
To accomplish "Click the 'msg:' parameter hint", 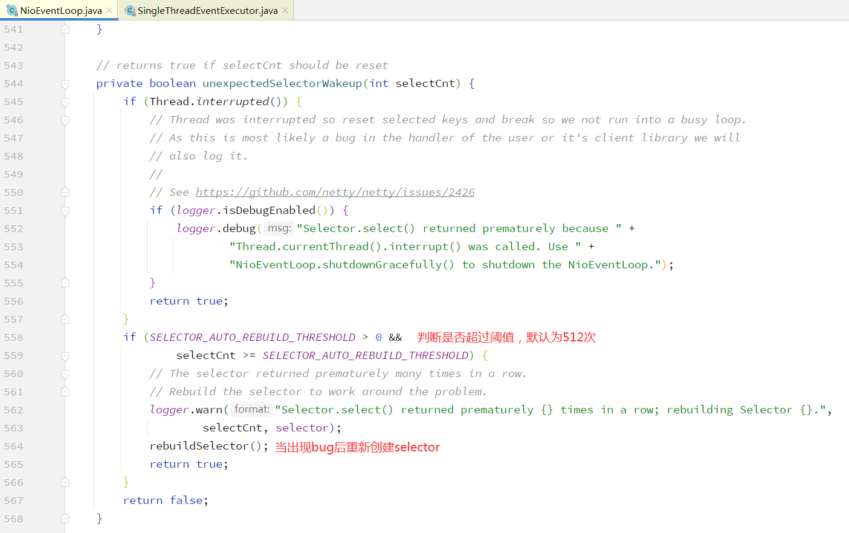I will pos(279,228).
